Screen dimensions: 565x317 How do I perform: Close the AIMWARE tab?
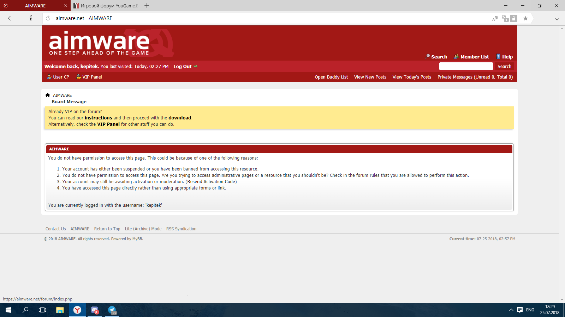click(66, 6)
